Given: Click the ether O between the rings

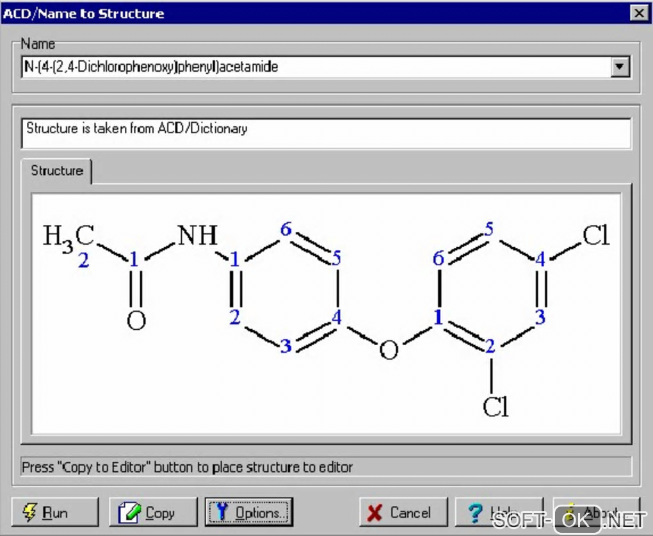Looking at the screenshot, I should click(x=389, y=350).
